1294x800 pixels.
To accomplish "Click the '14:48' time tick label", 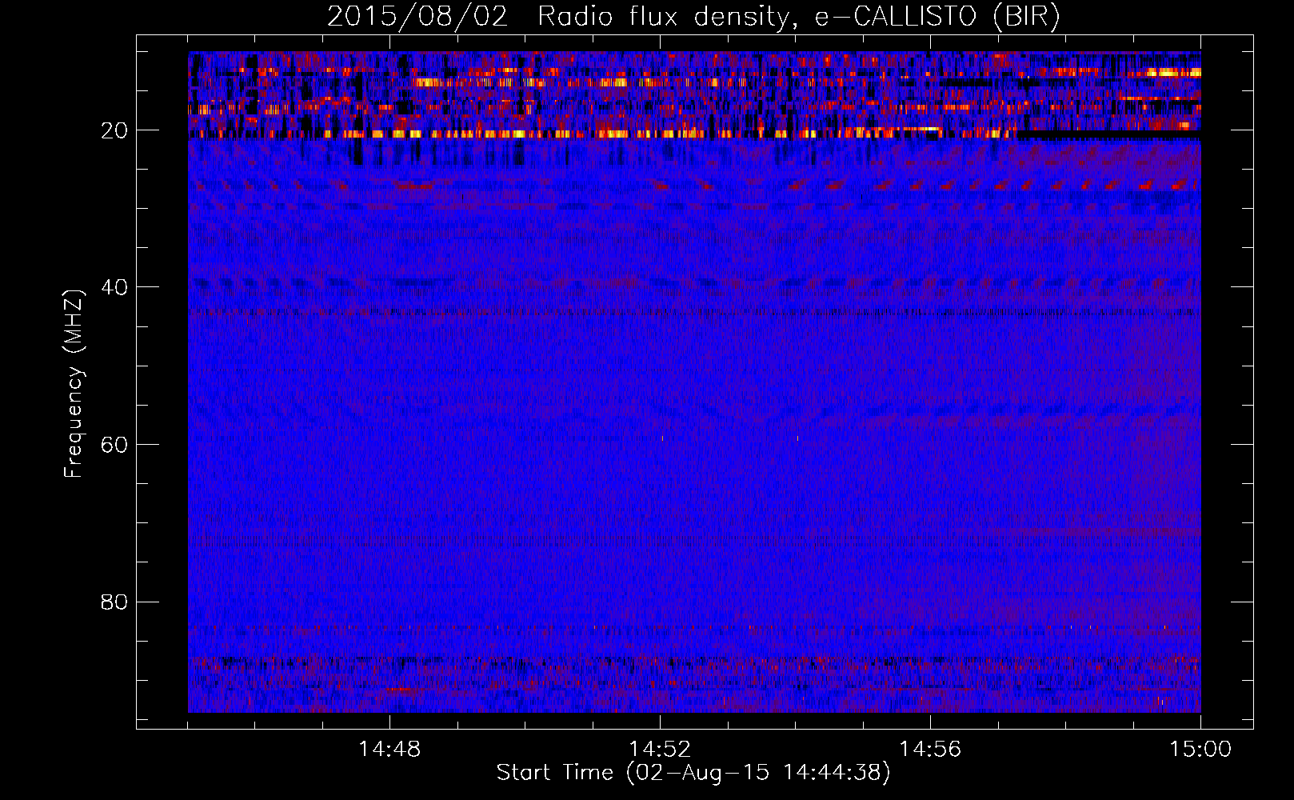I will [389, 750].
